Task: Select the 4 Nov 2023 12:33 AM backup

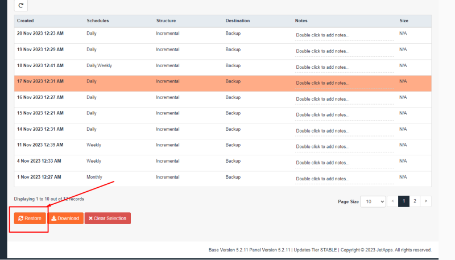Action: [223, 163]
